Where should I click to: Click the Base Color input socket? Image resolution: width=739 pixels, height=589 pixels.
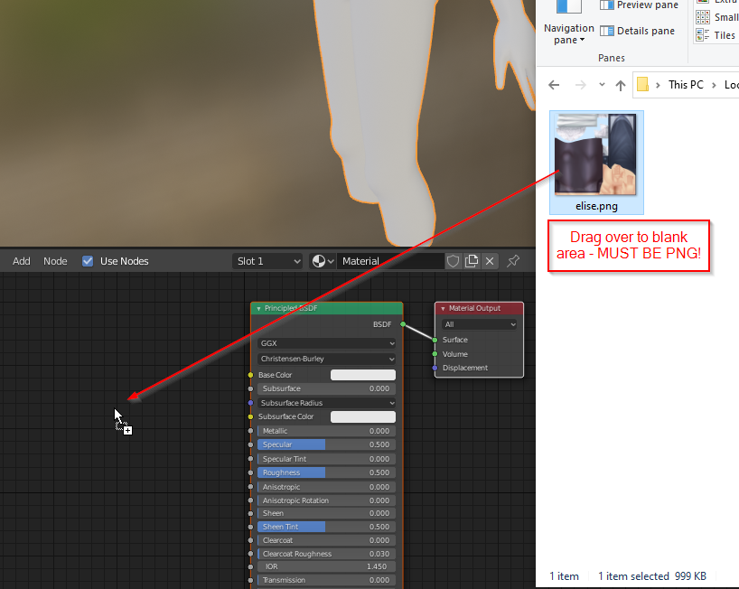251,375
